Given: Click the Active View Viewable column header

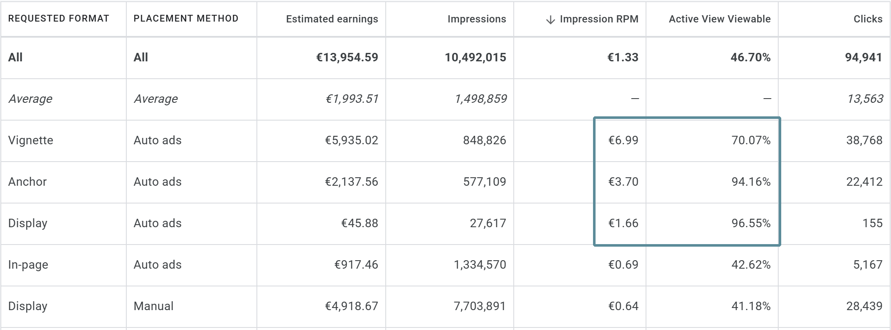Looking at the screenshot, I should pos(719,19).
